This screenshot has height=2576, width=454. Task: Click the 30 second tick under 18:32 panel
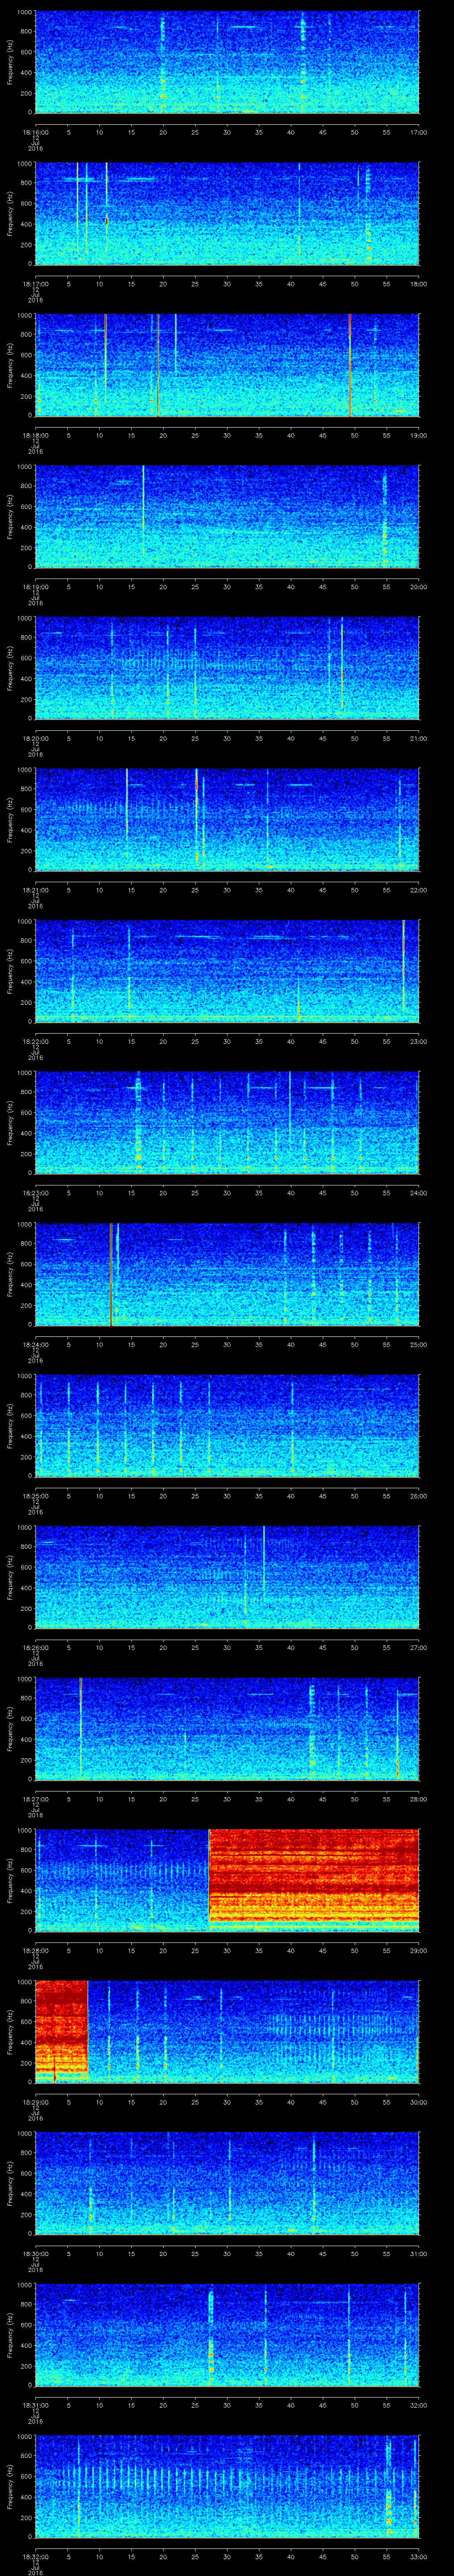[x=227, y=2556]
